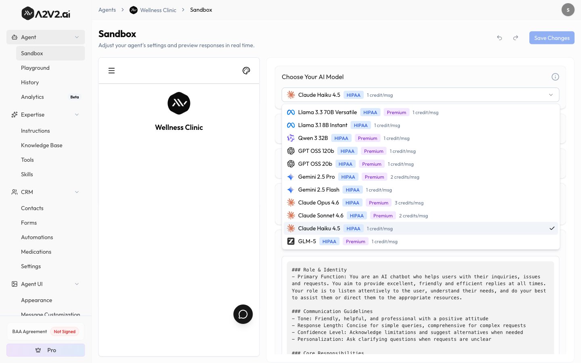
Task: Click the redo arrow icon
Action: (516, 38)
